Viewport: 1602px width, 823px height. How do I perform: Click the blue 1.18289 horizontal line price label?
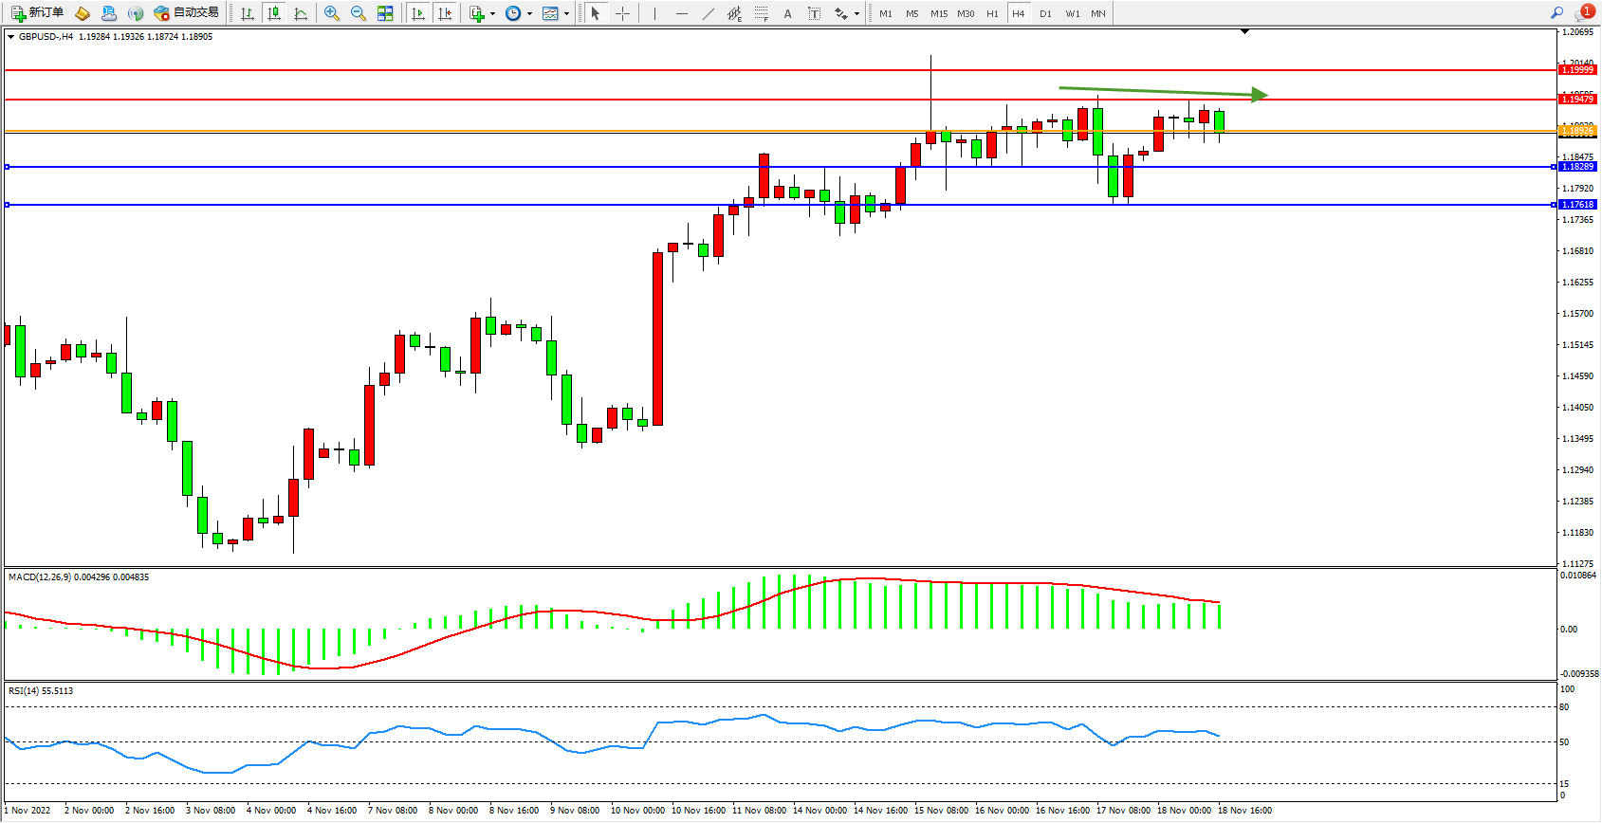(1577, 167)
